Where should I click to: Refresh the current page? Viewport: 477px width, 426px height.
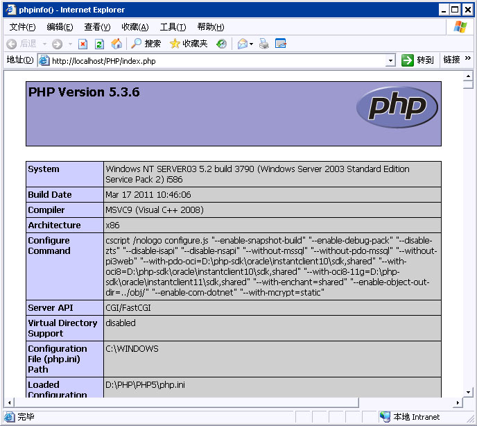click(x=99, y=44)
